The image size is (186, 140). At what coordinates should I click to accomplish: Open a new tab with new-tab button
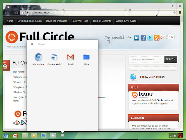[44, 7]
